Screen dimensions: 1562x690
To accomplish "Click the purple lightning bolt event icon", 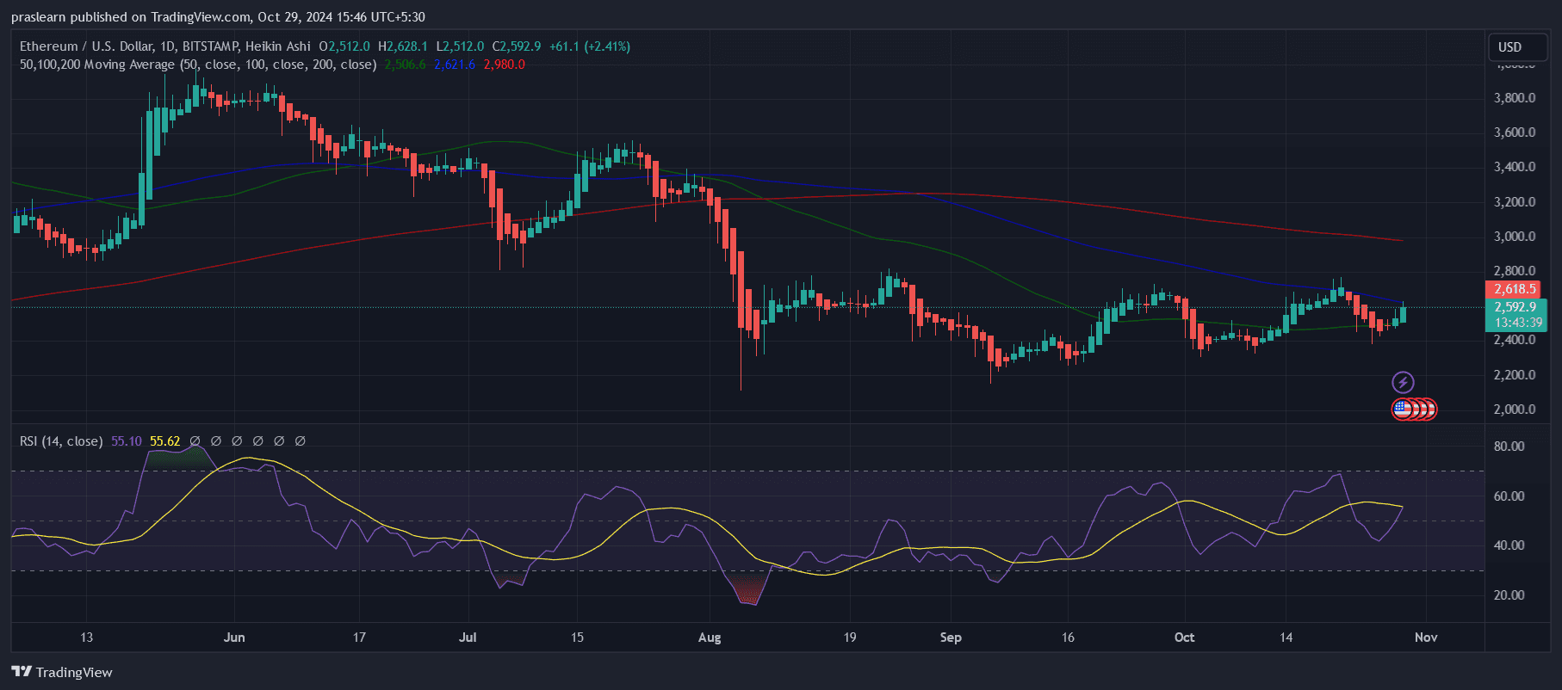I will [1403, 382].
